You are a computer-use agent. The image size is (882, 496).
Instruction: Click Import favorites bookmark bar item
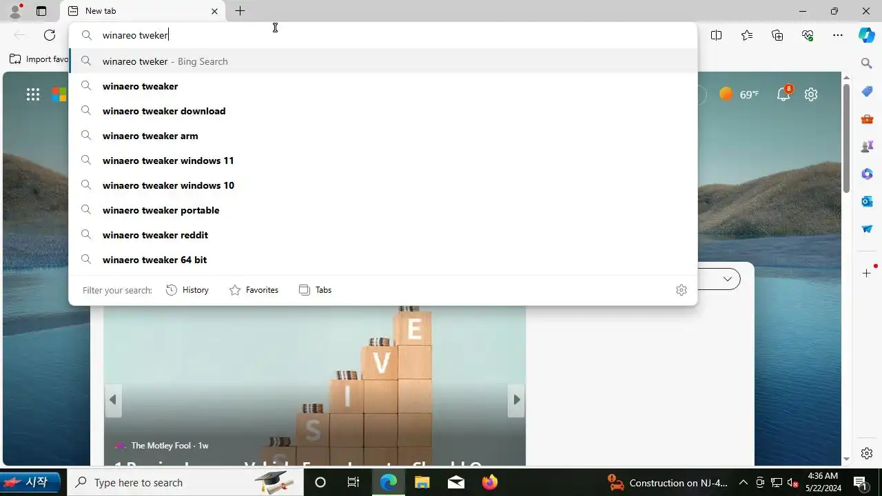[x=39, y=59]
